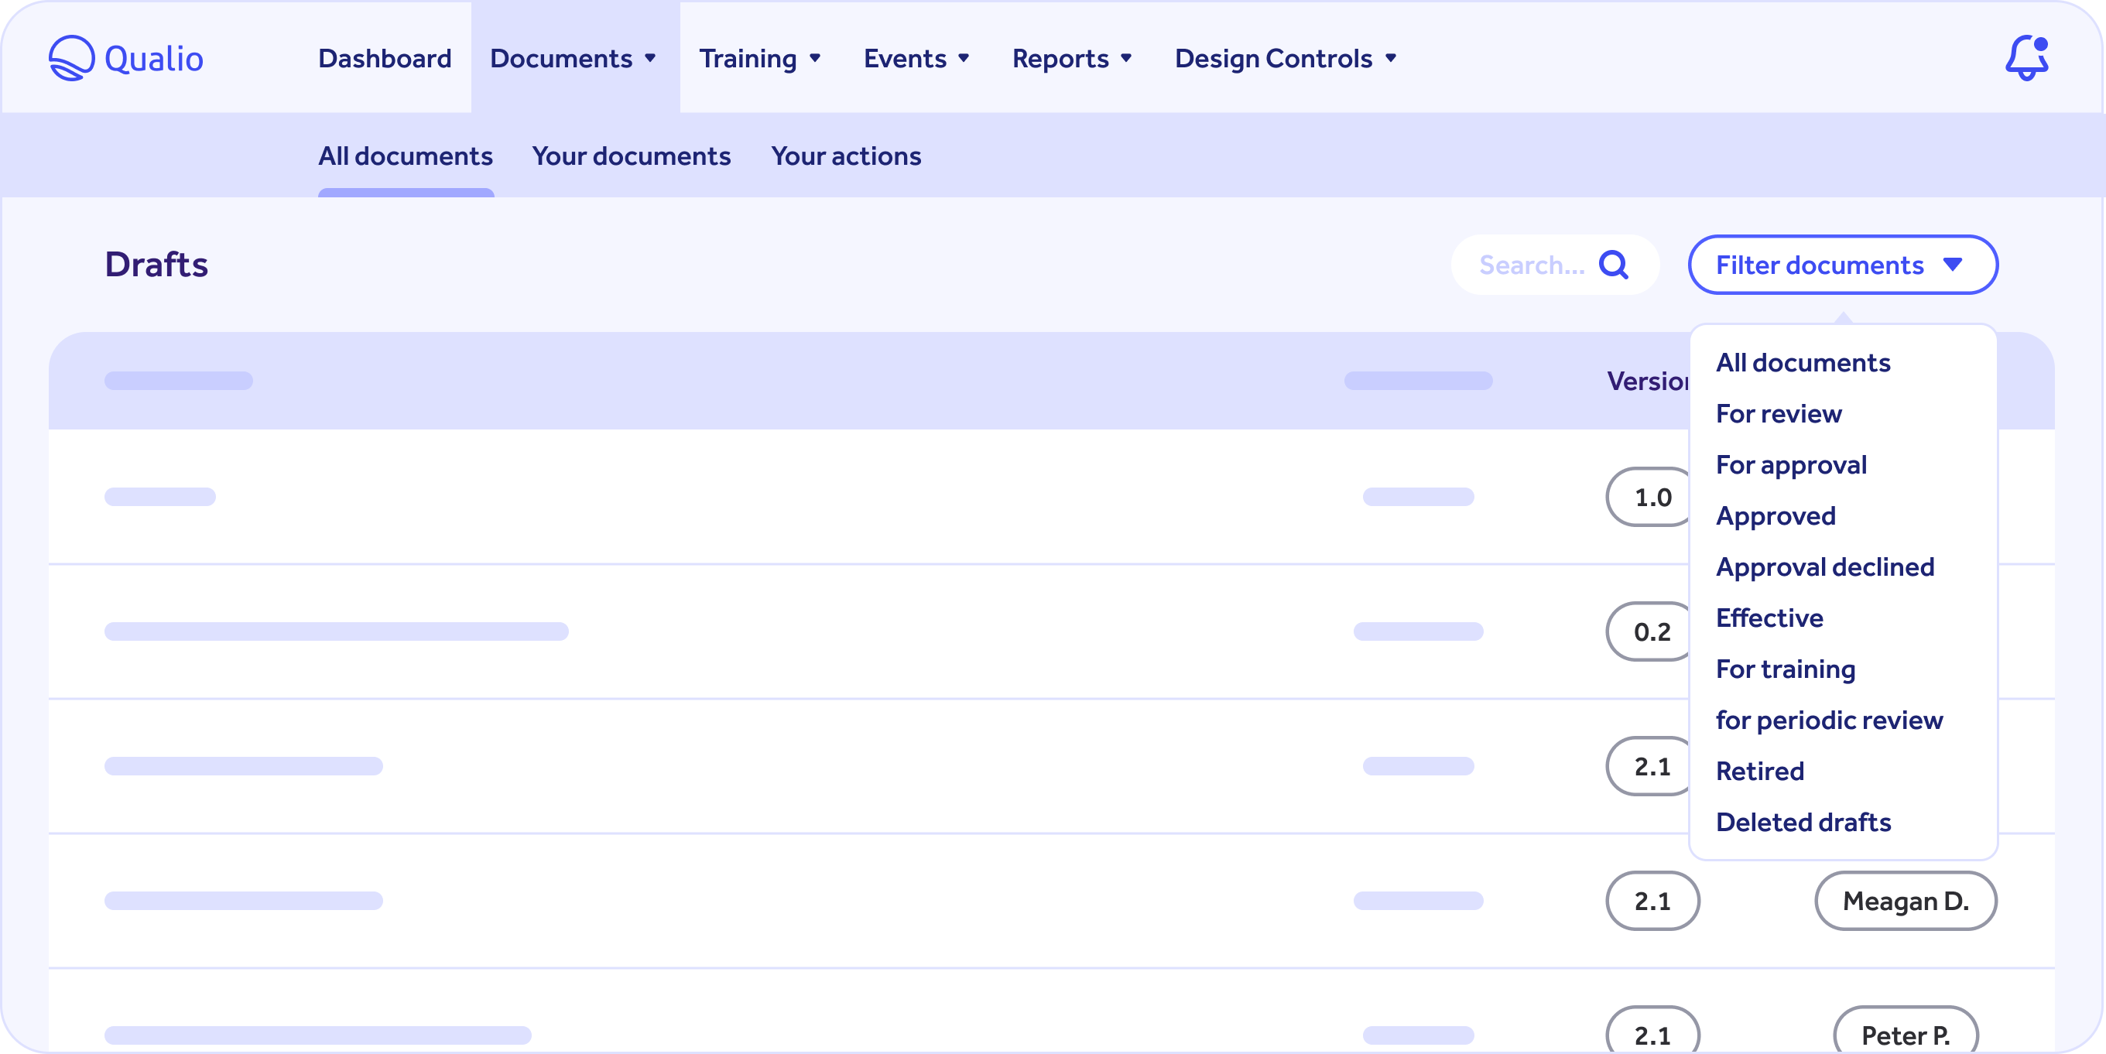This screenshot has height=1054, width=2106.
Task: Open the notifications bell
Action: [x=2026, y=57]
